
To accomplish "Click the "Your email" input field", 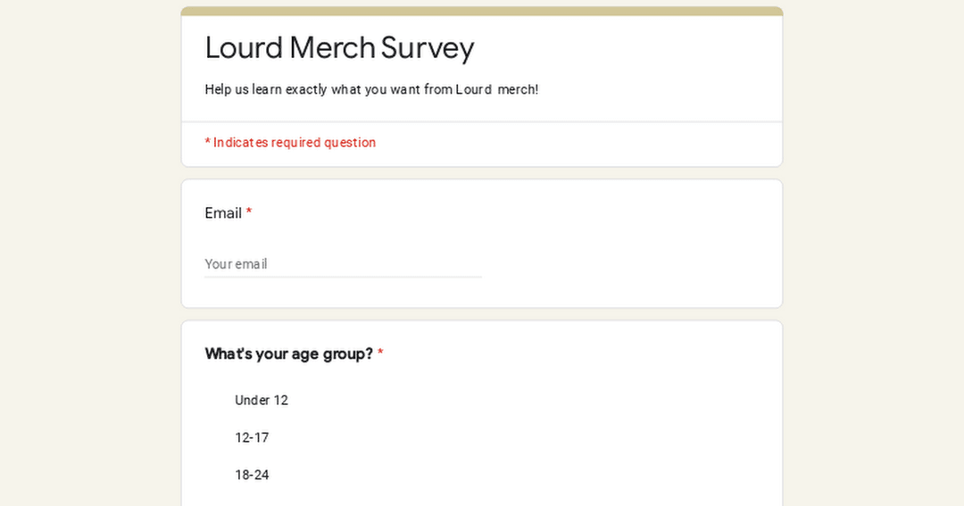I will (x=343, y=264).
